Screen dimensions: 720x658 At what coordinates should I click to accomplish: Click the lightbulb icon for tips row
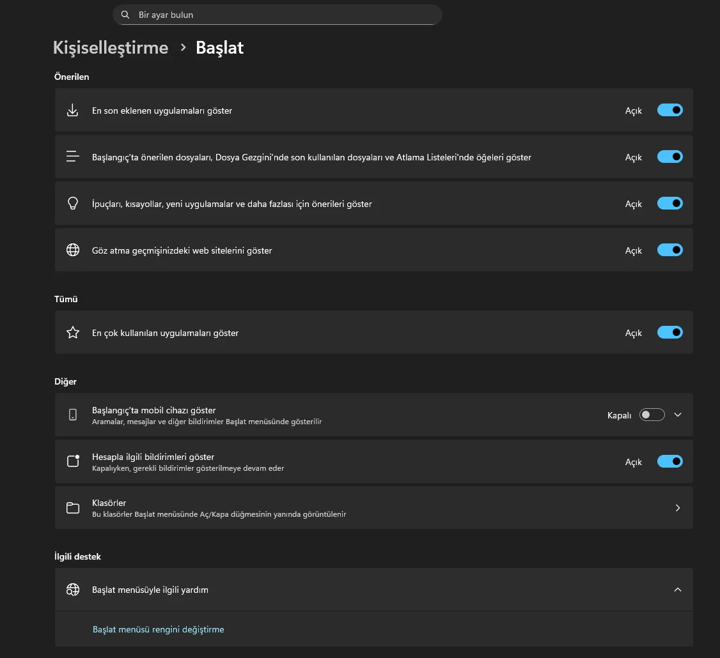73,204
